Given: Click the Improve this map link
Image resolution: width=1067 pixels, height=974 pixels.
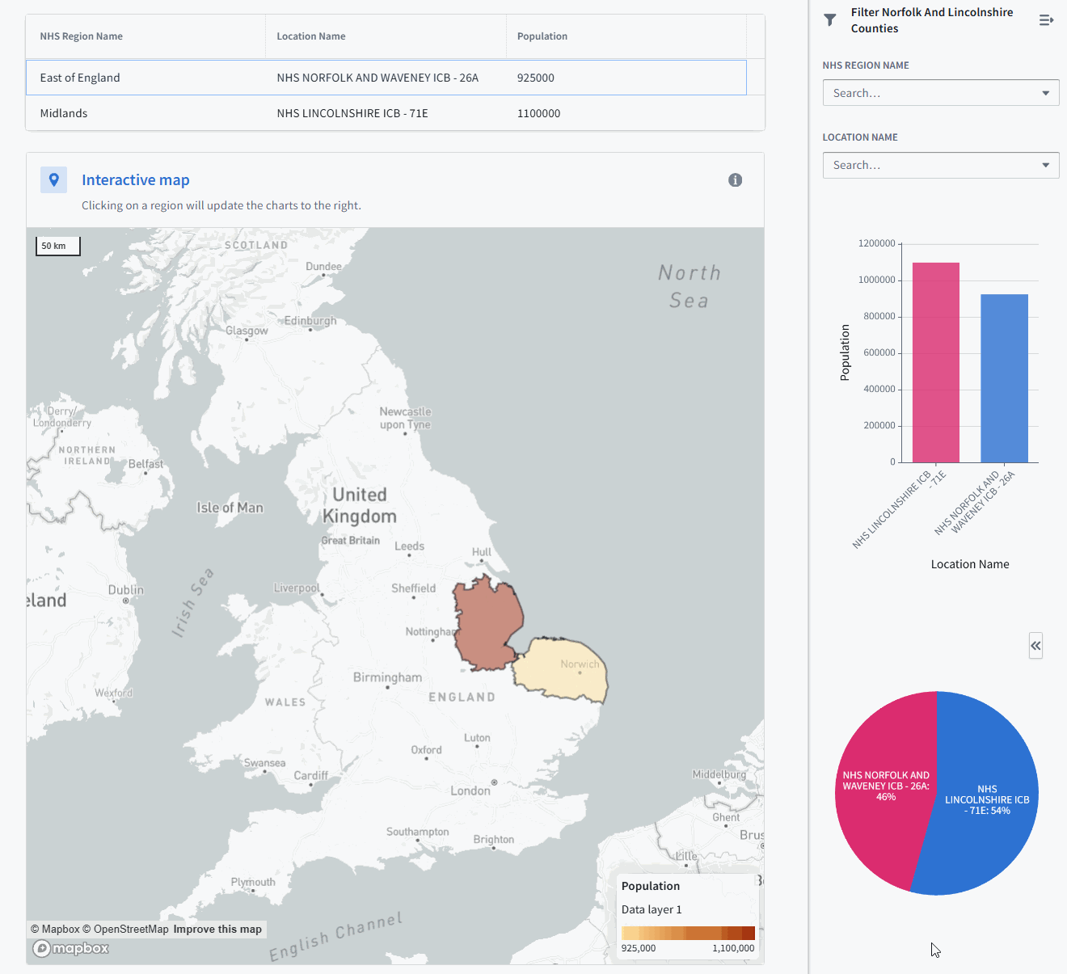Looking at the screenshot, I should pos(217,929).
